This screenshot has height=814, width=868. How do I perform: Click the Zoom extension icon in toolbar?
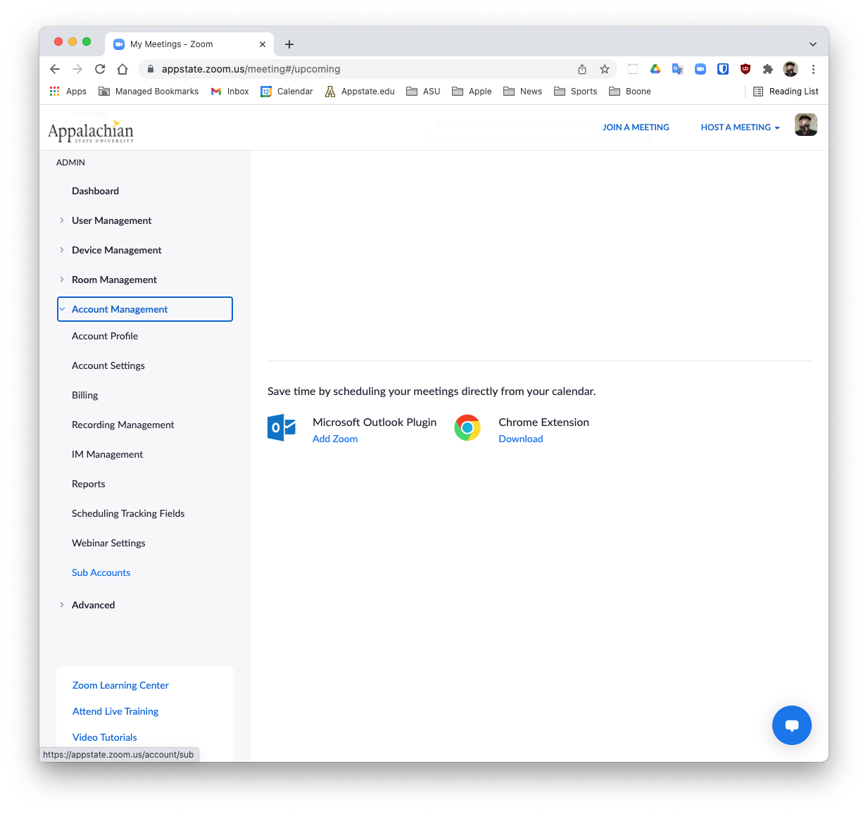700,69
